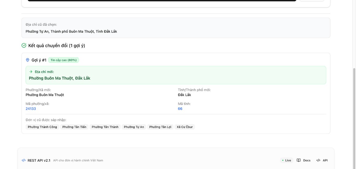Click the green check circle results icon

(24, 45)
